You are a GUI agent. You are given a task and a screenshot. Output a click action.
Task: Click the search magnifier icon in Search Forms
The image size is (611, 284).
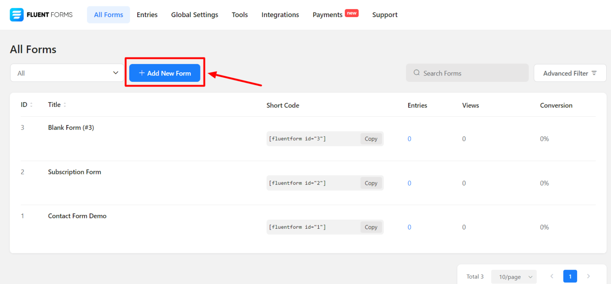point(416,73)
